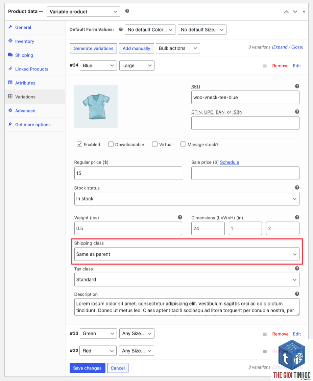
Task: Open the Get more options tab
Action: coord(35,124)
